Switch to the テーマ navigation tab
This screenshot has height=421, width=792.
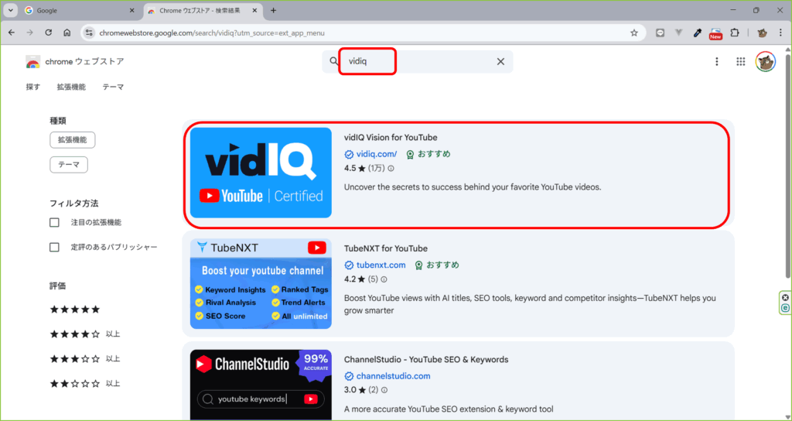(113, 87)
